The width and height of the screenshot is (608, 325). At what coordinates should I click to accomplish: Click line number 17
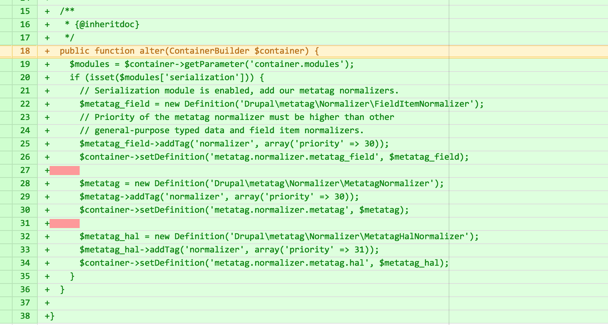(x=25, y=38)
